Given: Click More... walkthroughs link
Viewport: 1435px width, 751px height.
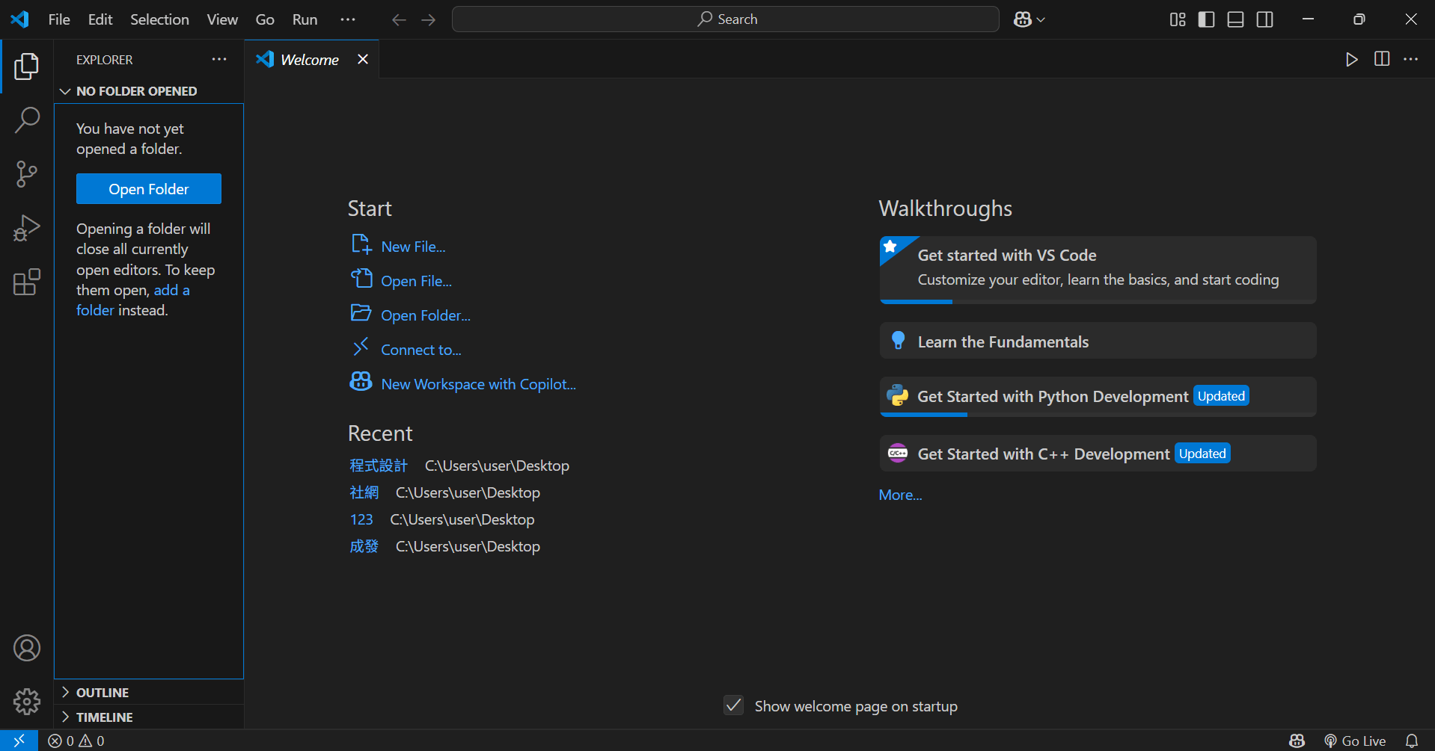Looking at the screenshot, I should (900, 495).
